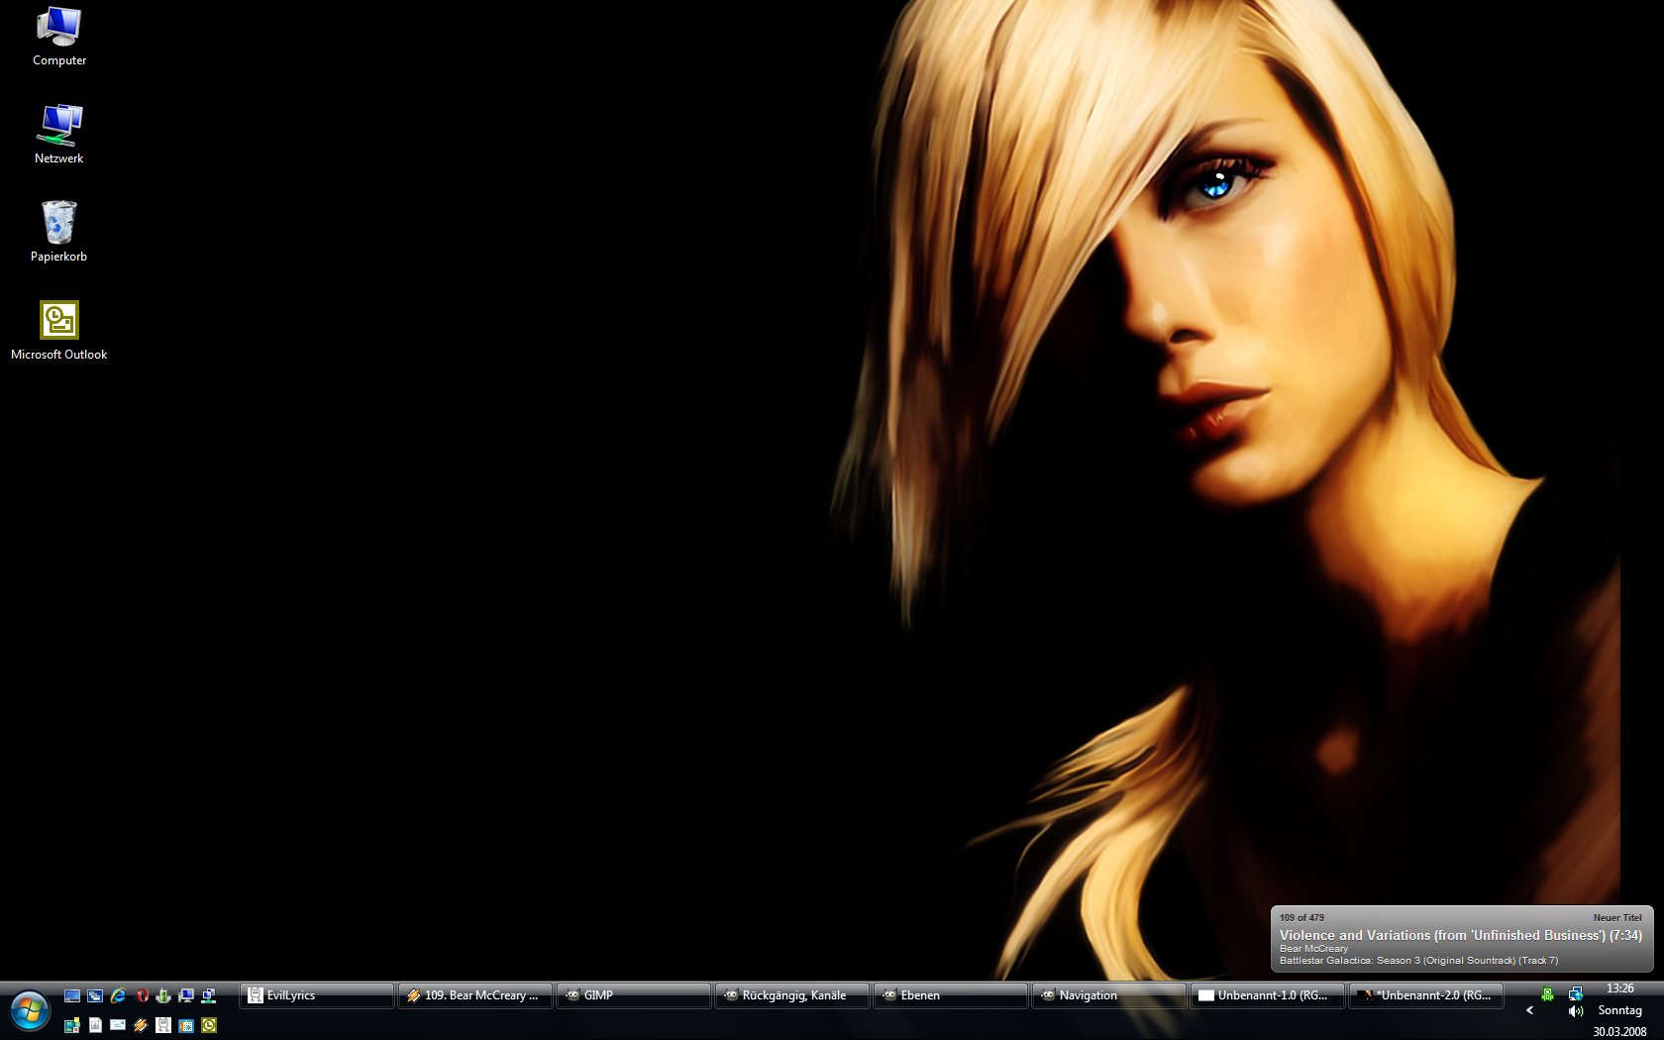Click 'Bear McCreary' artist text in notification
Screen dimensions: 1664x1040
1313,949
